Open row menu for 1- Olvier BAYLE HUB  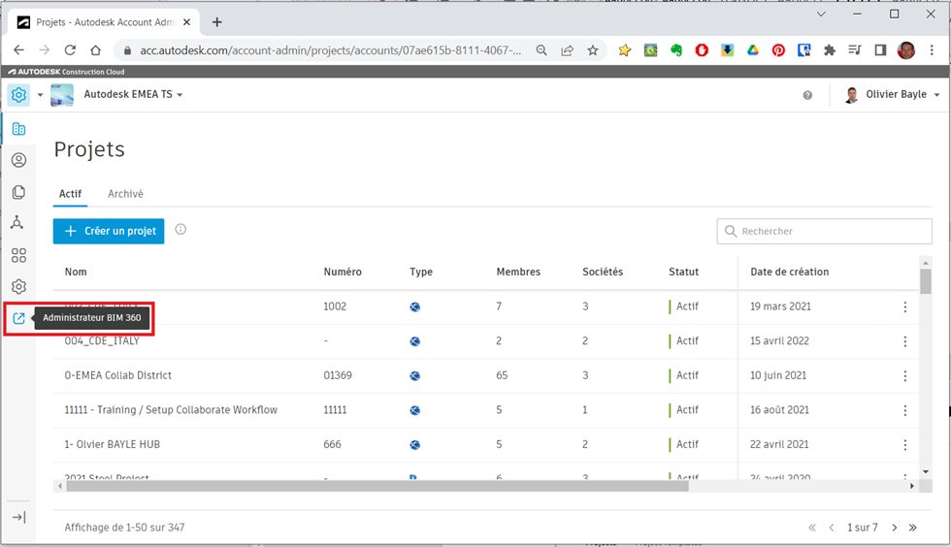[904, 445]
